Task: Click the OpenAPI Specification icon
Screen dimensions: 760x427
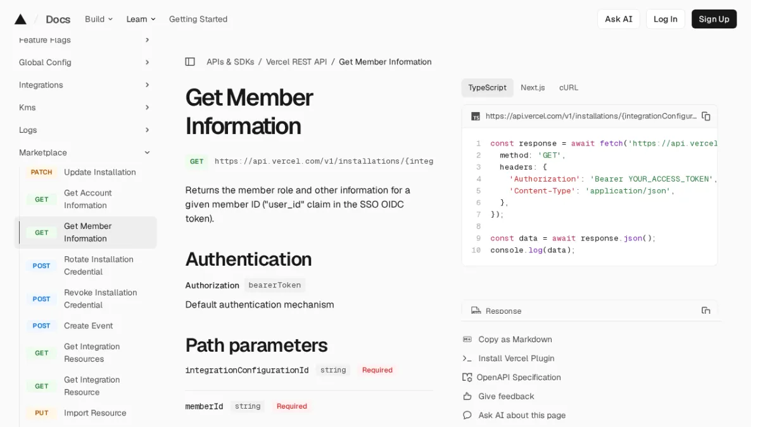Action: [467, 378]
